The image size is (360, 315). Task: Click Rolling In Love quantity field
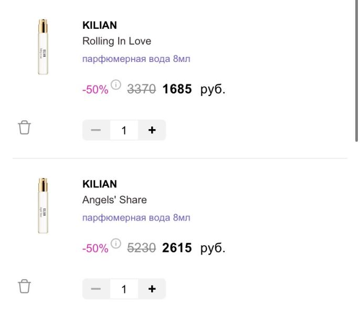click(x=124, y=130)
